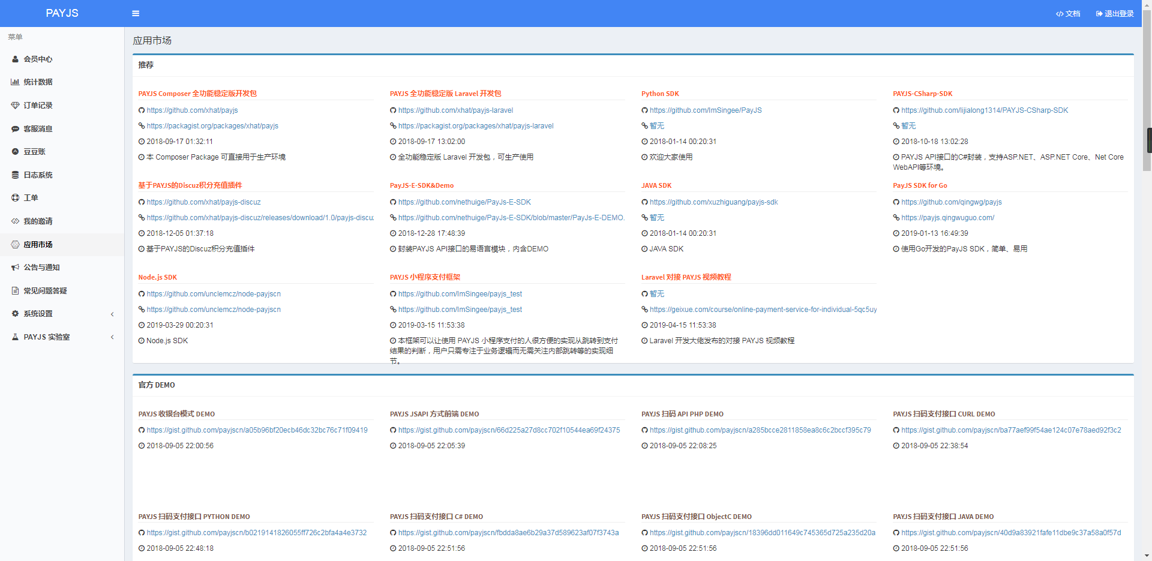1152x561 pixels.
Task: Open 日志系统 menu item
Action: tap(62, 175)
